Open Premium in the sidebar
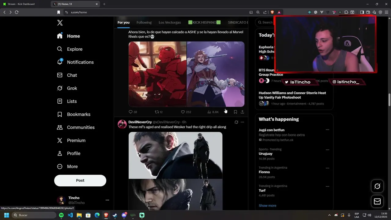Viewport: 391px width, 220px height. tap(71, 141)
